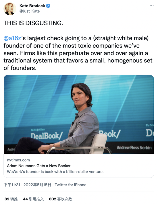View the 602 喜欢次数 likes list
Screen dimensions: 158x205
[60, 199]
